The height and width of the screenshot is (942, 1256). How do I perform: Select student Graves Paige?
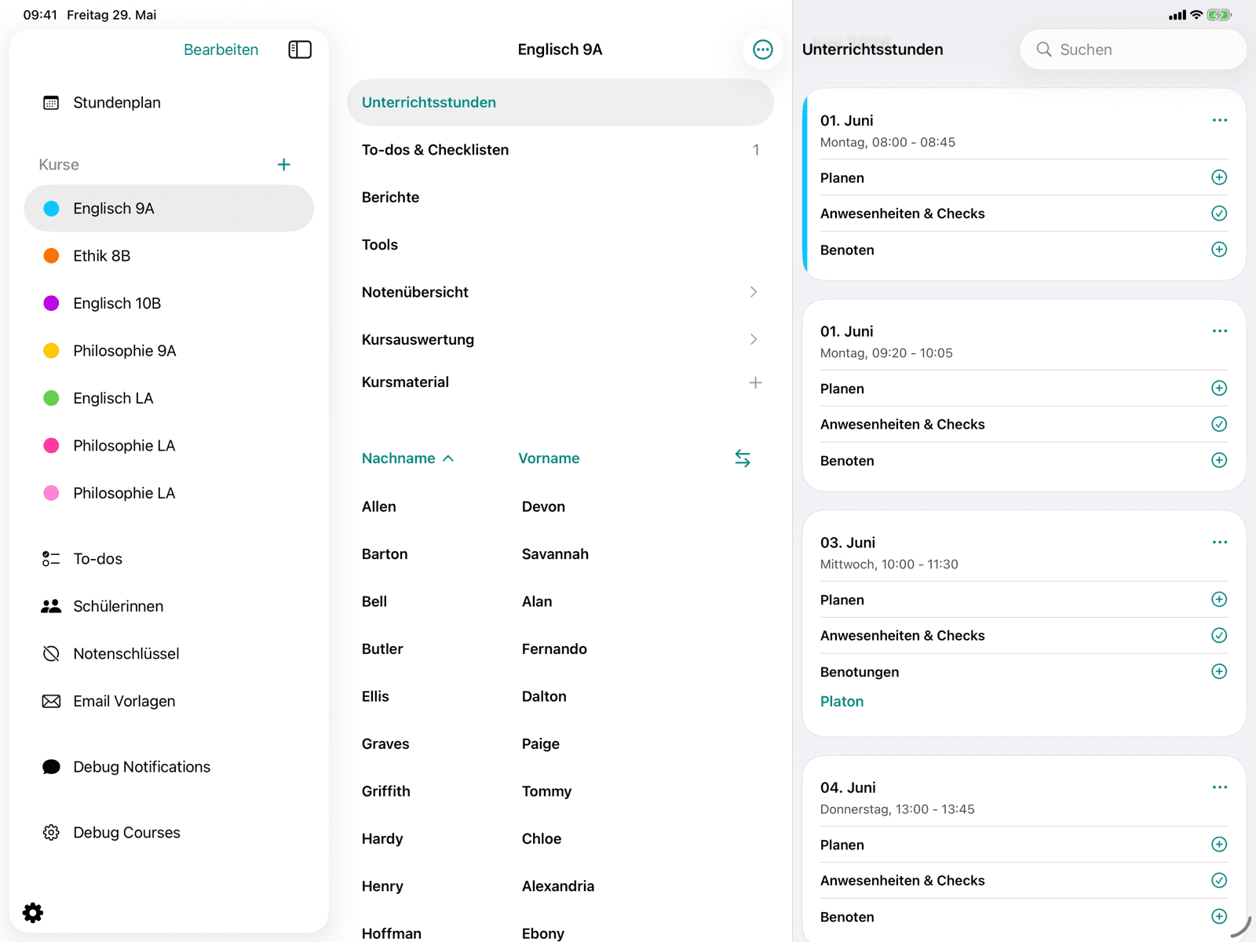point(560,744)
